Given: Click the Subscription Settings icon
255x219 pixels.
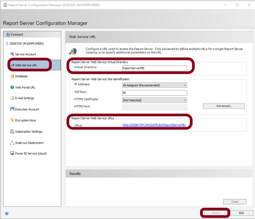Looking at the screenshot, I should click(x=12, y=131).
